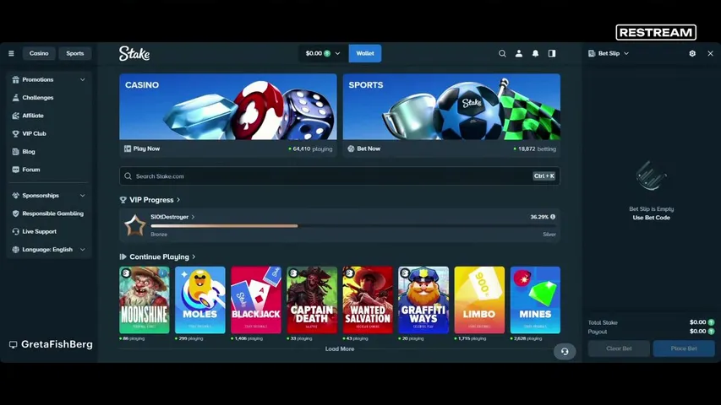The width and height of the screenshot is (721, 405).
Task: Open the Wanted Salvation game thumbnail
Action: coord(368,300)
